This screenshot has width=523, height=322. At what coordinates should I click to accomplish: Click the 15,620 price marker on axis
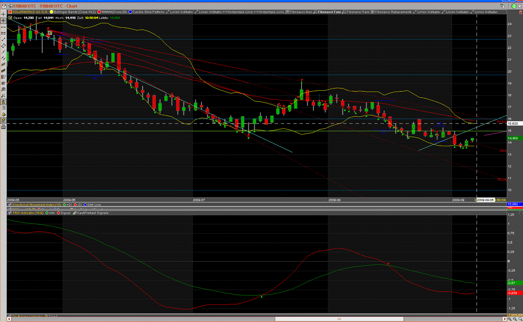pyautogui.click(x=515, y=124)
